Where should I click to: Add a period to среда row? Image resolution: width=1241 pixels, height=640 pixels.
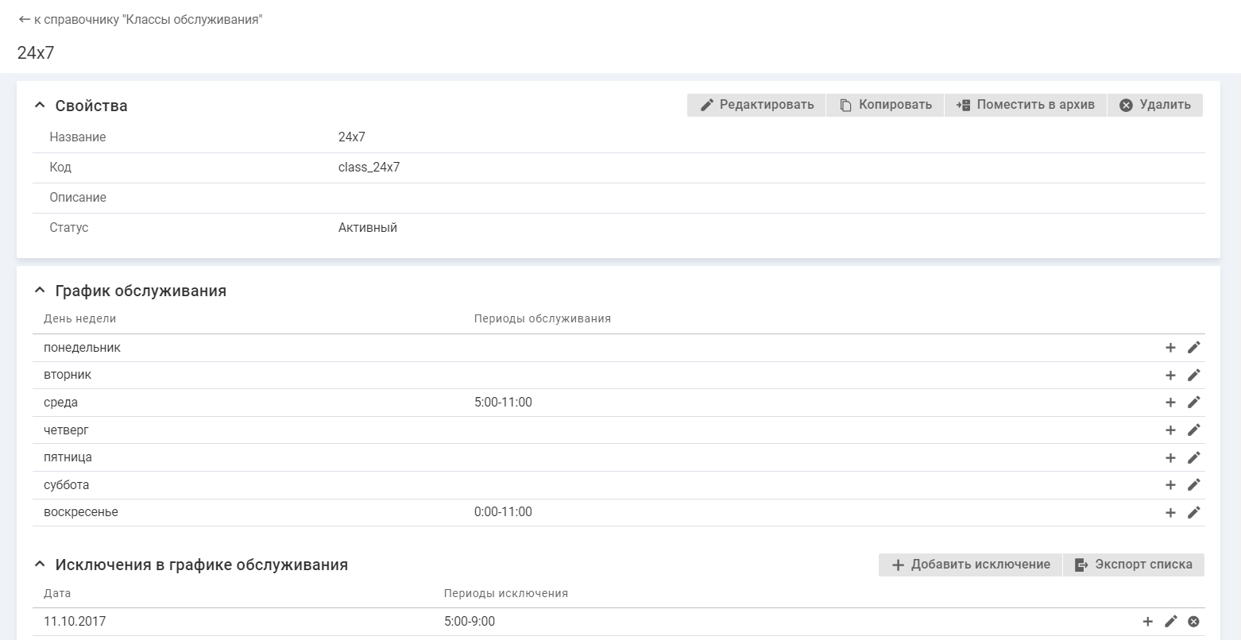1170,403
